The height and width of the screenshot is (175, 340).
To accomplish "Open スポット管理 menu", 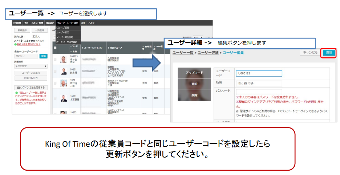I will click(37, 23).
